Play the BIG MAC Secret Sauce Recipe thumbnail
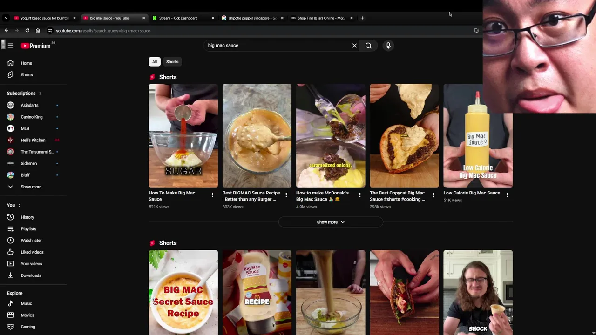 pos(183,292)
